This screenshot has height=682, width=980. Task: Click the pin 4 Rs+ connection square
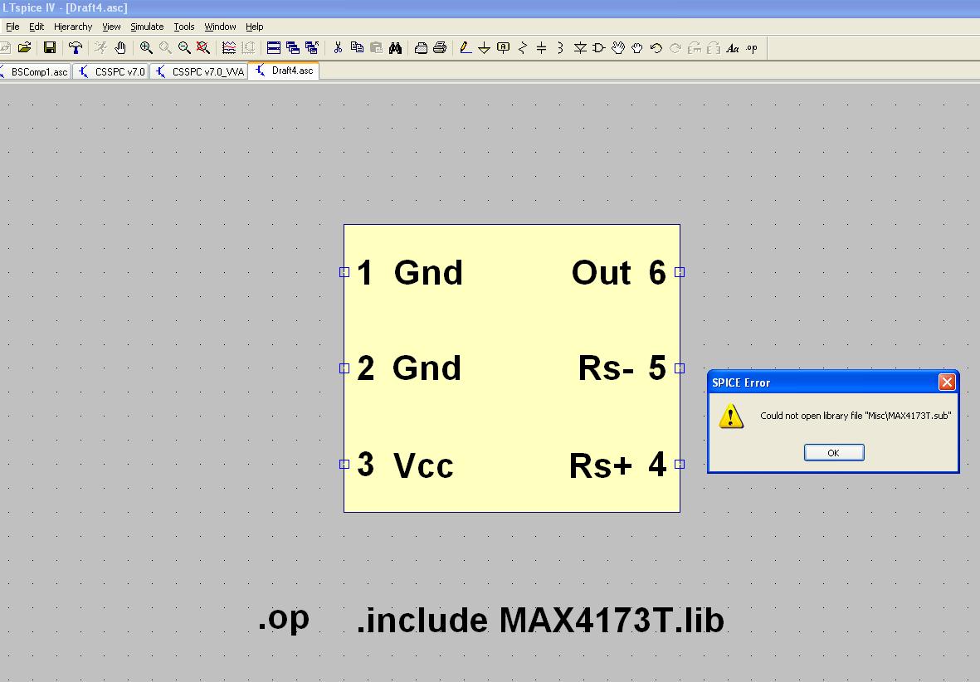[x=680, y=464]
